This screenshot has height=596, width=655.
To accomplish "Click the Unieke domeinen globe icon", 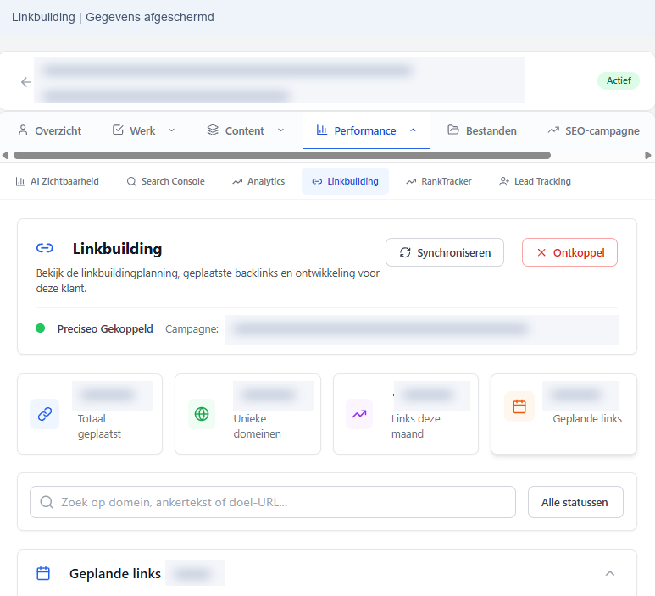I will 202,414.
